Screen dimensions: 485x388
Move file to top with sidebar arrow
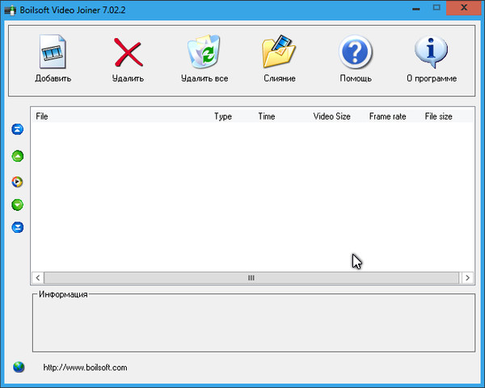click(18, 129)
